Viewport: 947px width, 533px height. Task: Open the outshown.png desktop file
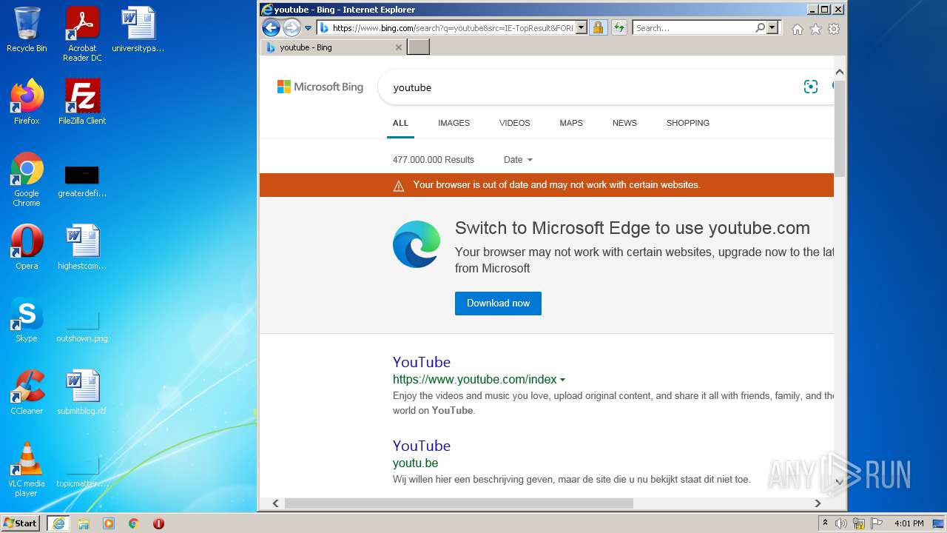coord(82,326)
